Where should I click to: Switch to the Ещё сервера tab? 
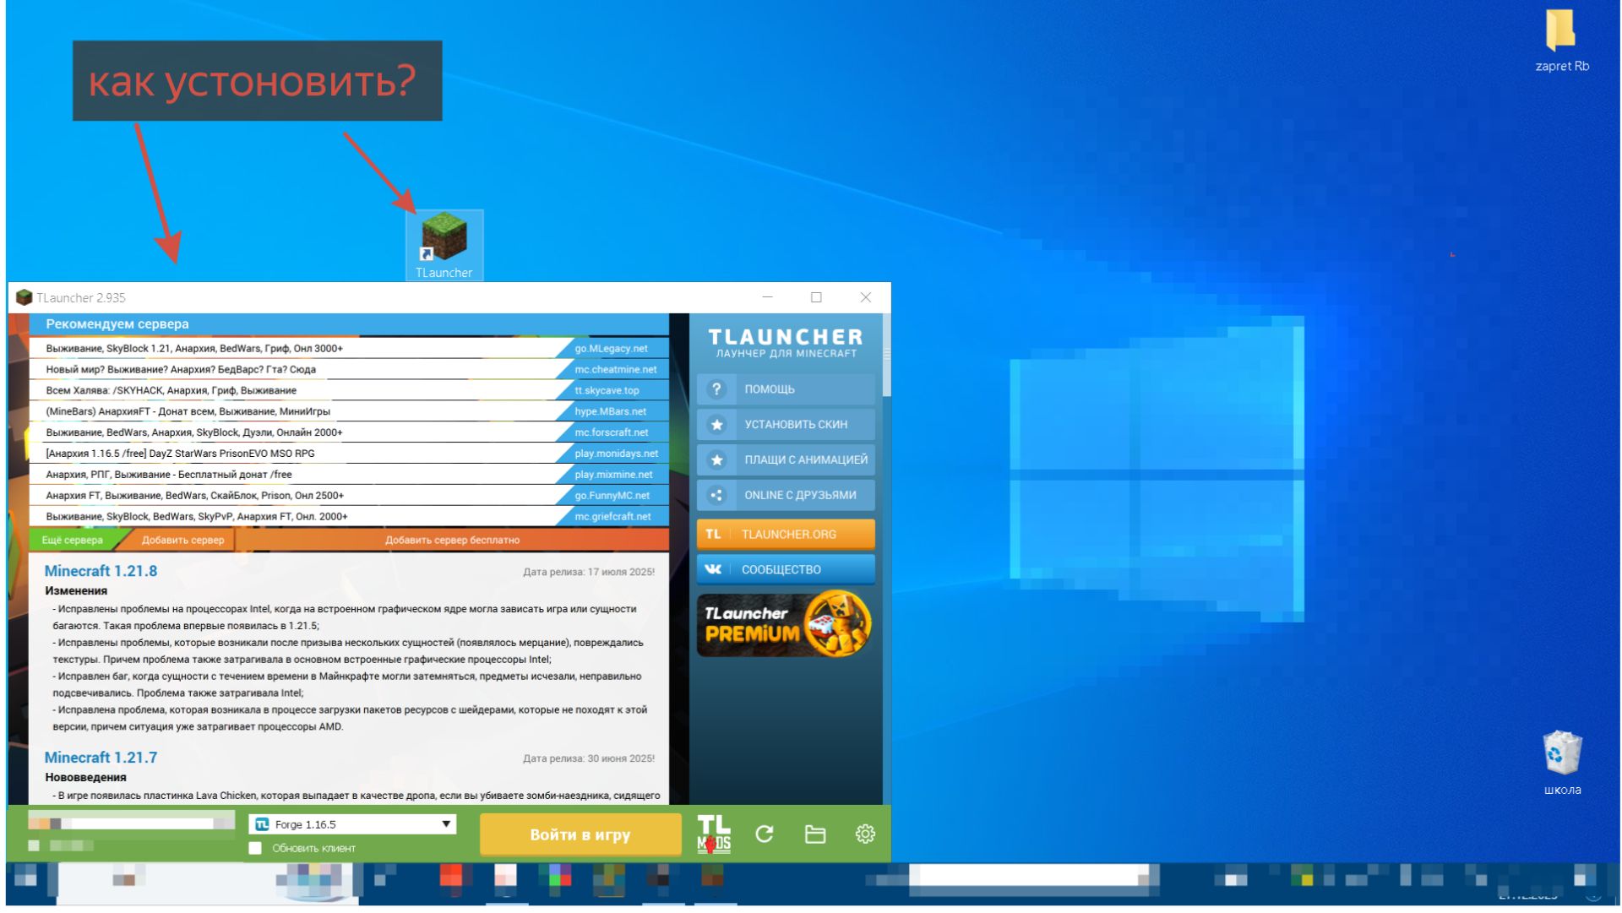pyautogui.click(x=73, y=541)
